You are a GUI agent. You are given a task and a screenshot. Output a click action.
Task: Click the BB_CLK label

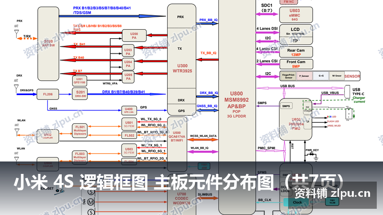pos(265,200)
